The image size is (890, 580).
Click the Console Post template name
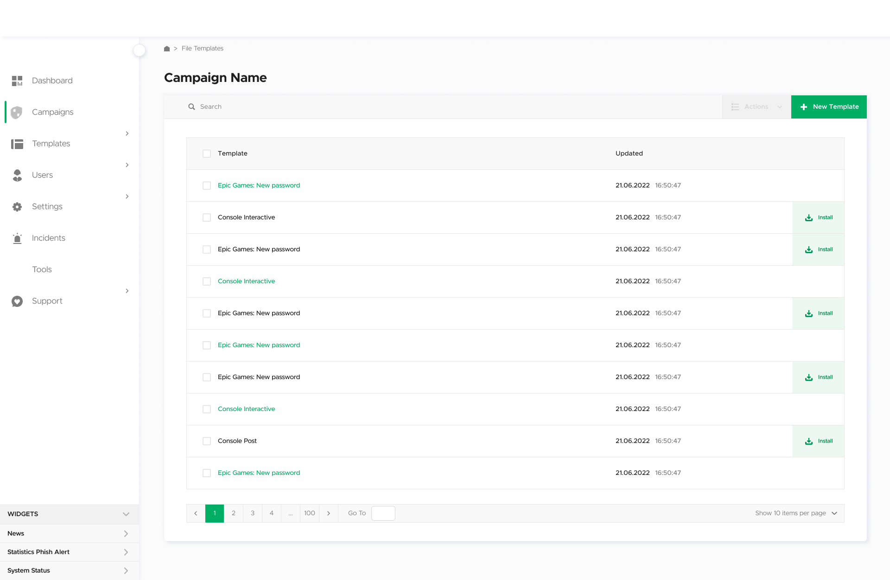pos(237,441)
